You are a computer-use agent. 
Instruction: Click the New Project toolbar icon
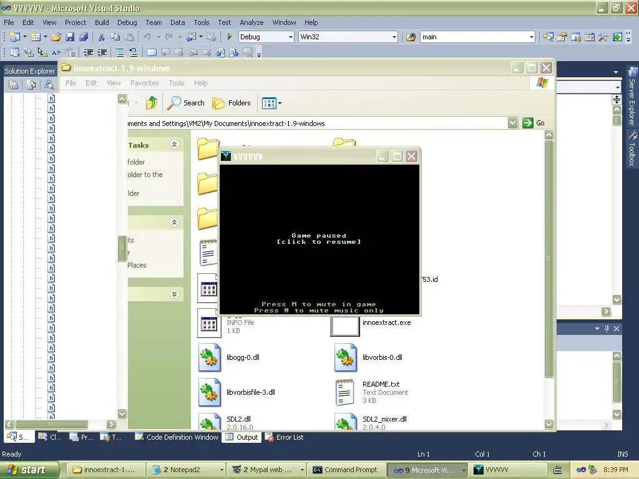pyautogui.click(x=15, y=37)
